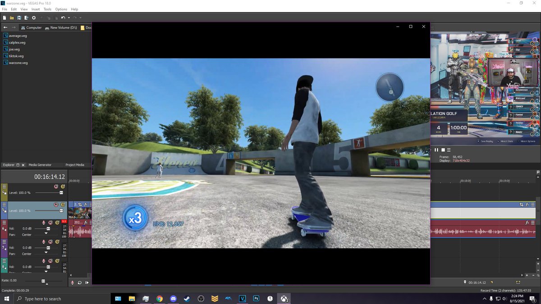
Task: Open the Edit menu
Action: (x=14, y=9)
